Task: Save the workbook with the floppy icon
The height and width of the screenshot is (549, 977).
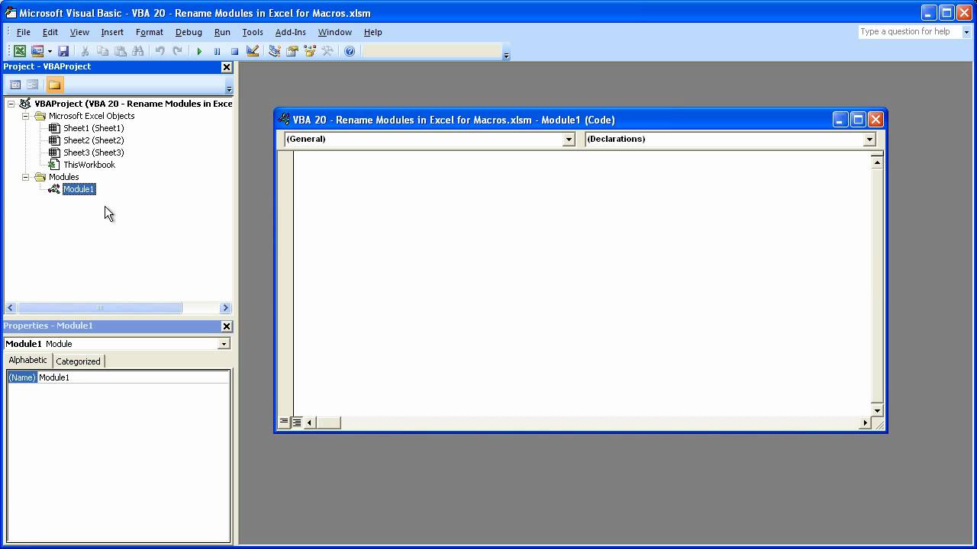Action: (x=63, y=51)
